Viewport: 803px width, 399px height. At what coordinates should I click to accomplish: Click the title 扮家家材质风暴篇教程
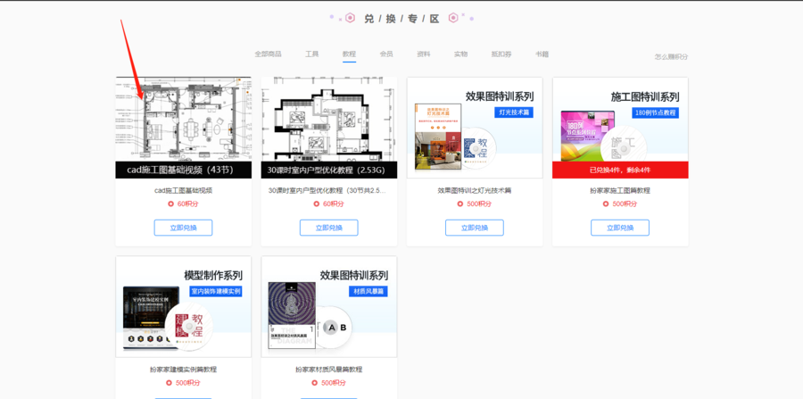point(328,370)
